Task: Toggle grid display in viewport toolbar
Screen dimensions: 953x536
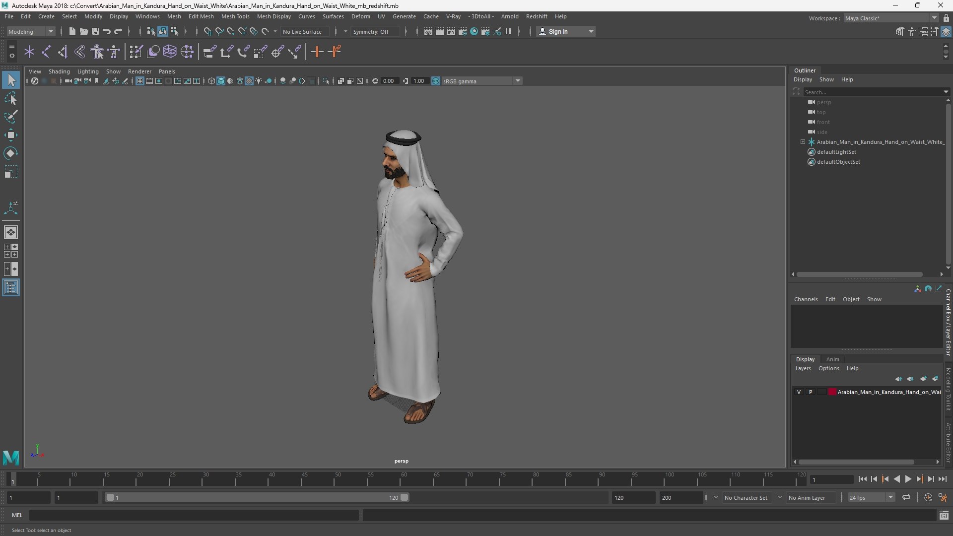Action: (x=140, y=81)
